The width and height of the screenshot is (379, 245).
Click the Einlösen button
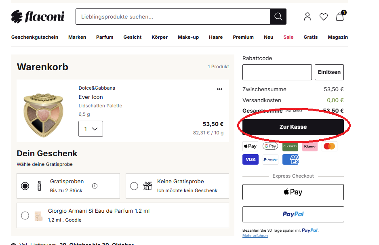[329, 72]
